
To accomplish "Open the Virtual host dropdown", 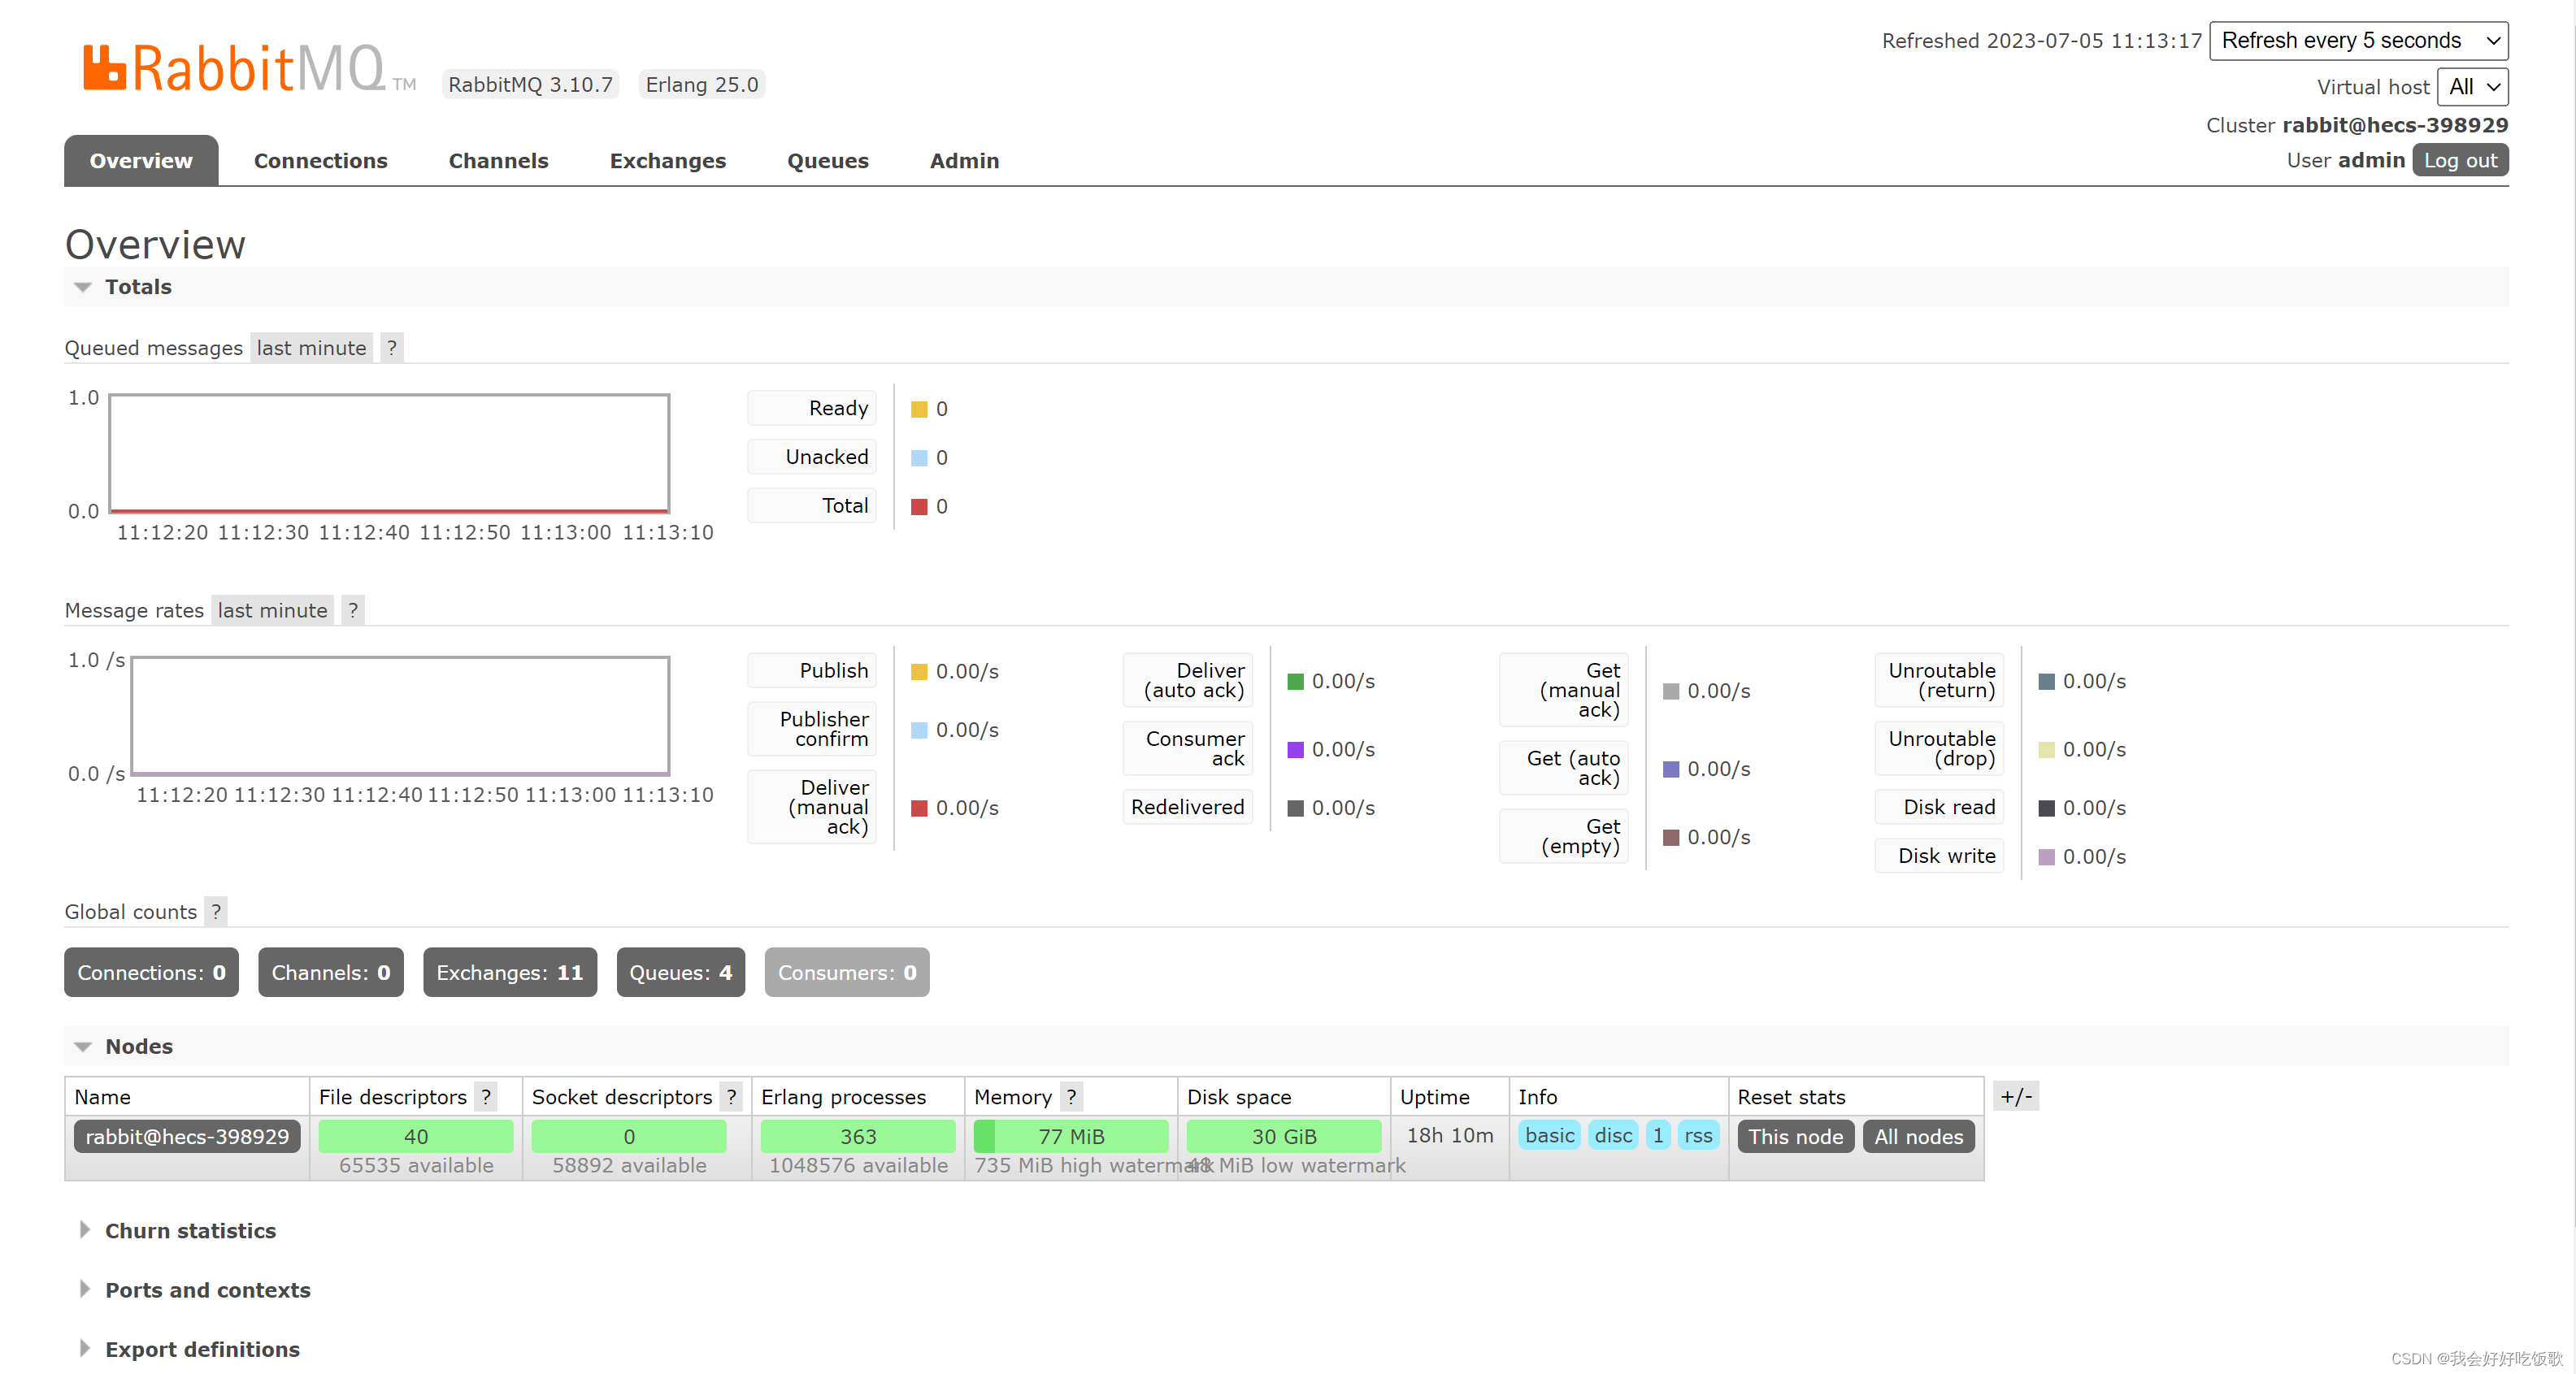I will point(2472,87).
